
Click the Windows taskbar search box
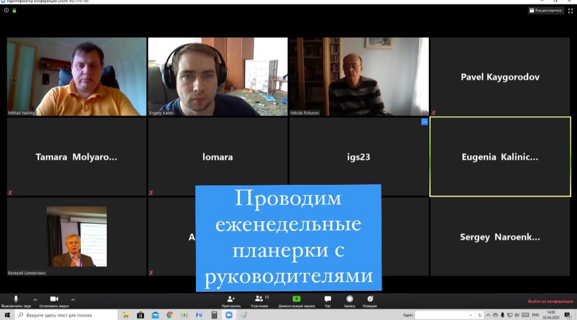pyautogui.click(x=67, y=315)
